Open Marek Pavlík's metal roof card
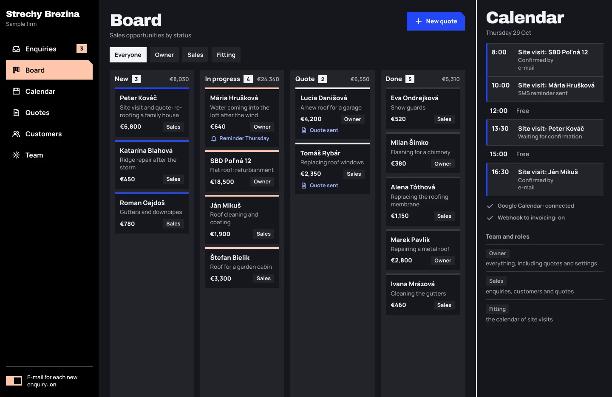 click(x=423, y=250)
